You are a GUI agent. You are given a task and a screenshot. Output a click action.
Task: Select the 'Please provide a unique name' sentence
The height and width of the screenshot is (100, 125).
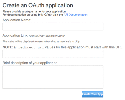click(34, 11)
